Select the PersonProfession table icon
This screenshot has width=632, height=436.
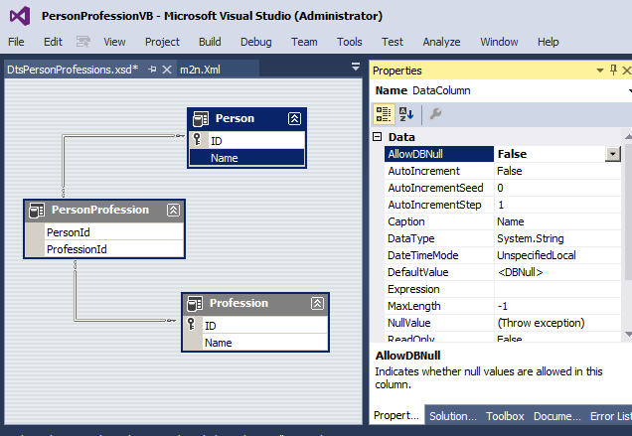click(x=37, y=211)
